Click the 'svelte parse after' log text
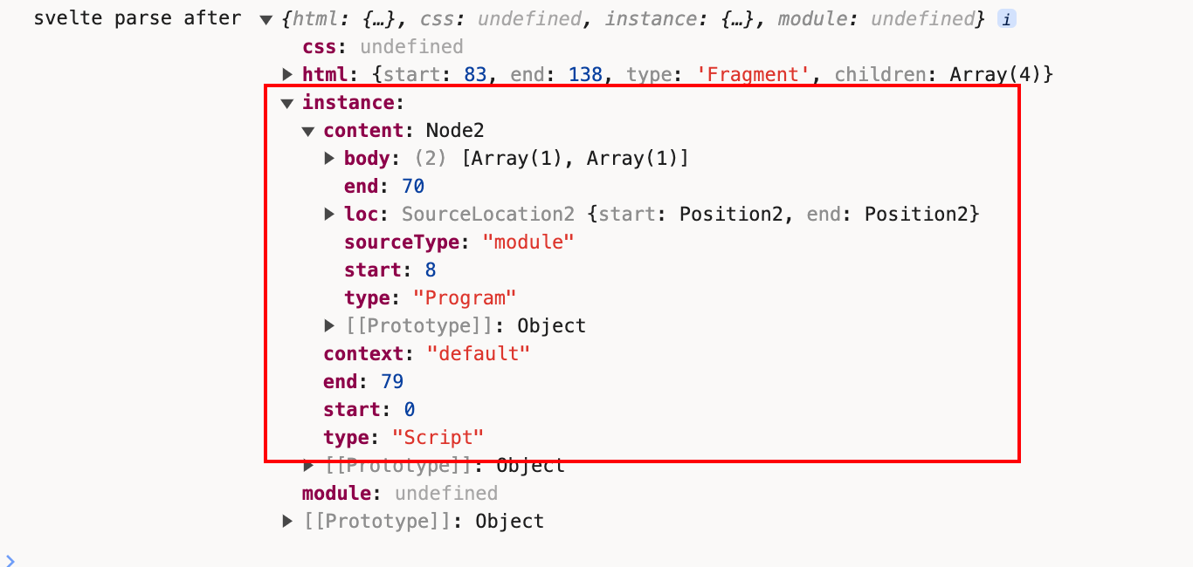Viewport: 1193px width, 567px height. click(136, 19)
